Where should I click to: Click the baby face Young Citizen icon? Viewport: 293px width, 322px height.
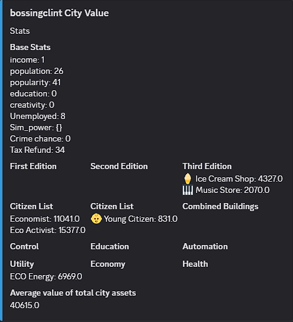(x=96, y=219)
